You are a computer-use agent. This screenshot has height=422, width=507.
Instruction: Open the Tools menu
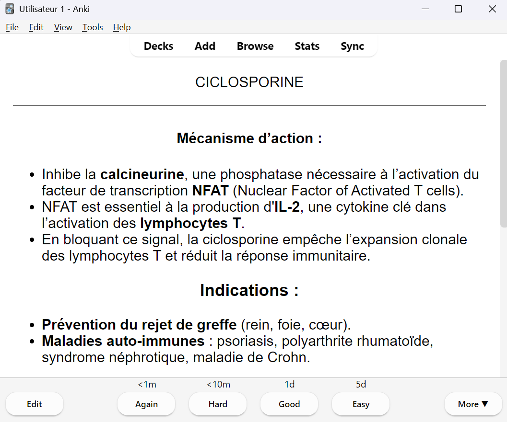pyautogui.click(x=93, y=27)
